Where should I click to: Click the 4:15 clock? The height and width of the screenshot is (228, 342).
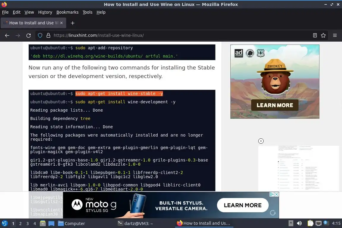tap(336, 223)
